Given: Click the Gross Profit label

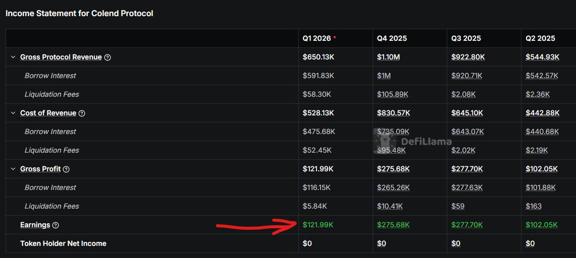Looking at the screenshot, I should 40,169.
